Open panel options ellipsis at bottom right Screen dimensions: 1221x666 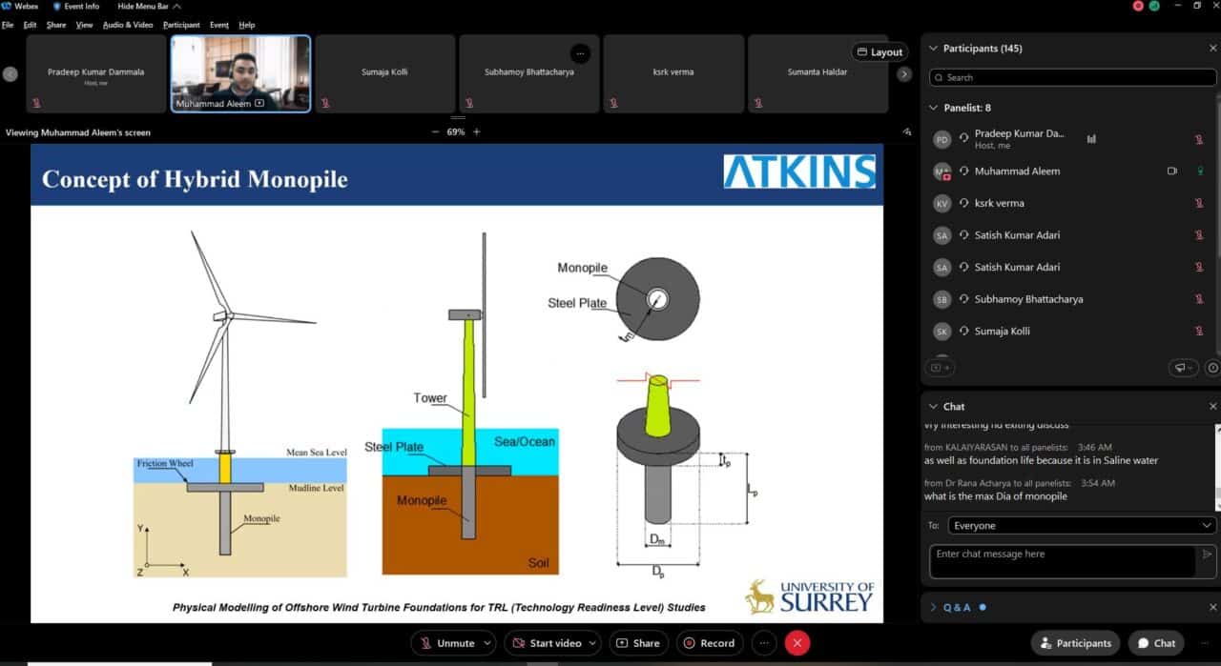[1203, 643]
